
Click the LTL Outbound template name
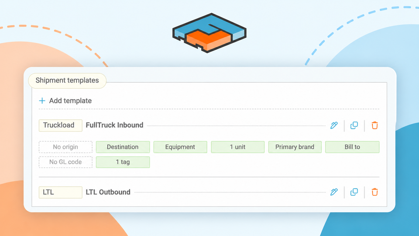coord(108,192)
